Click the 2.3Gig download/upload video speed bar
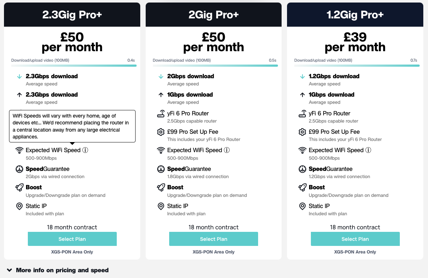The width and height of the screenshot is (428, 278). point(74,66)
